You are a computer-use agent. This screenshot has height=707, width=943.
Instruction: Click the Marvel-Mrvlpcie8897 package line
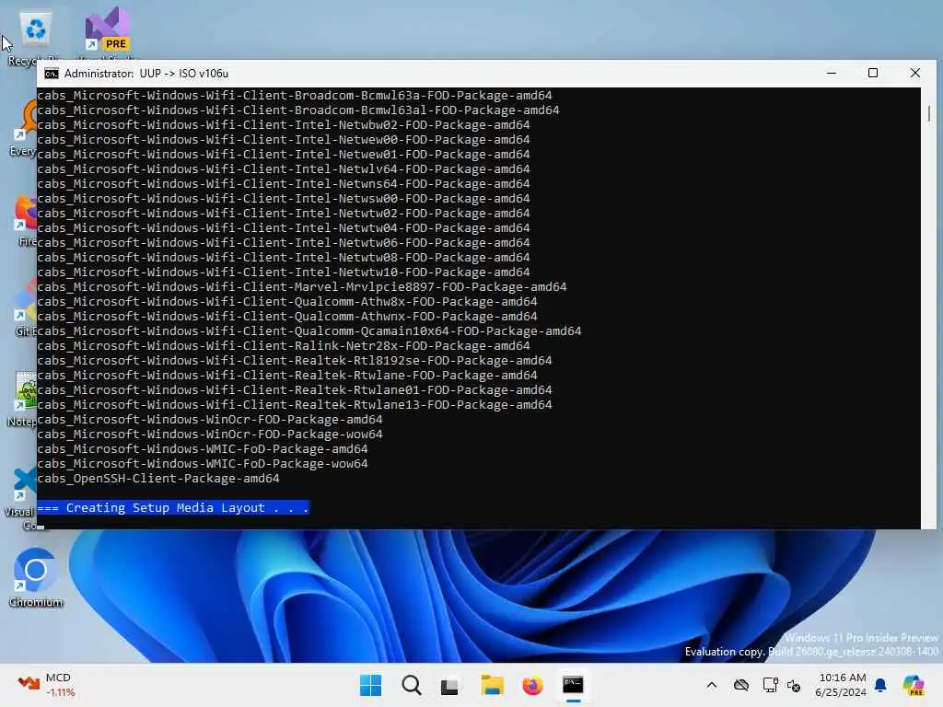pyautogui.click(x=302, y=287)
